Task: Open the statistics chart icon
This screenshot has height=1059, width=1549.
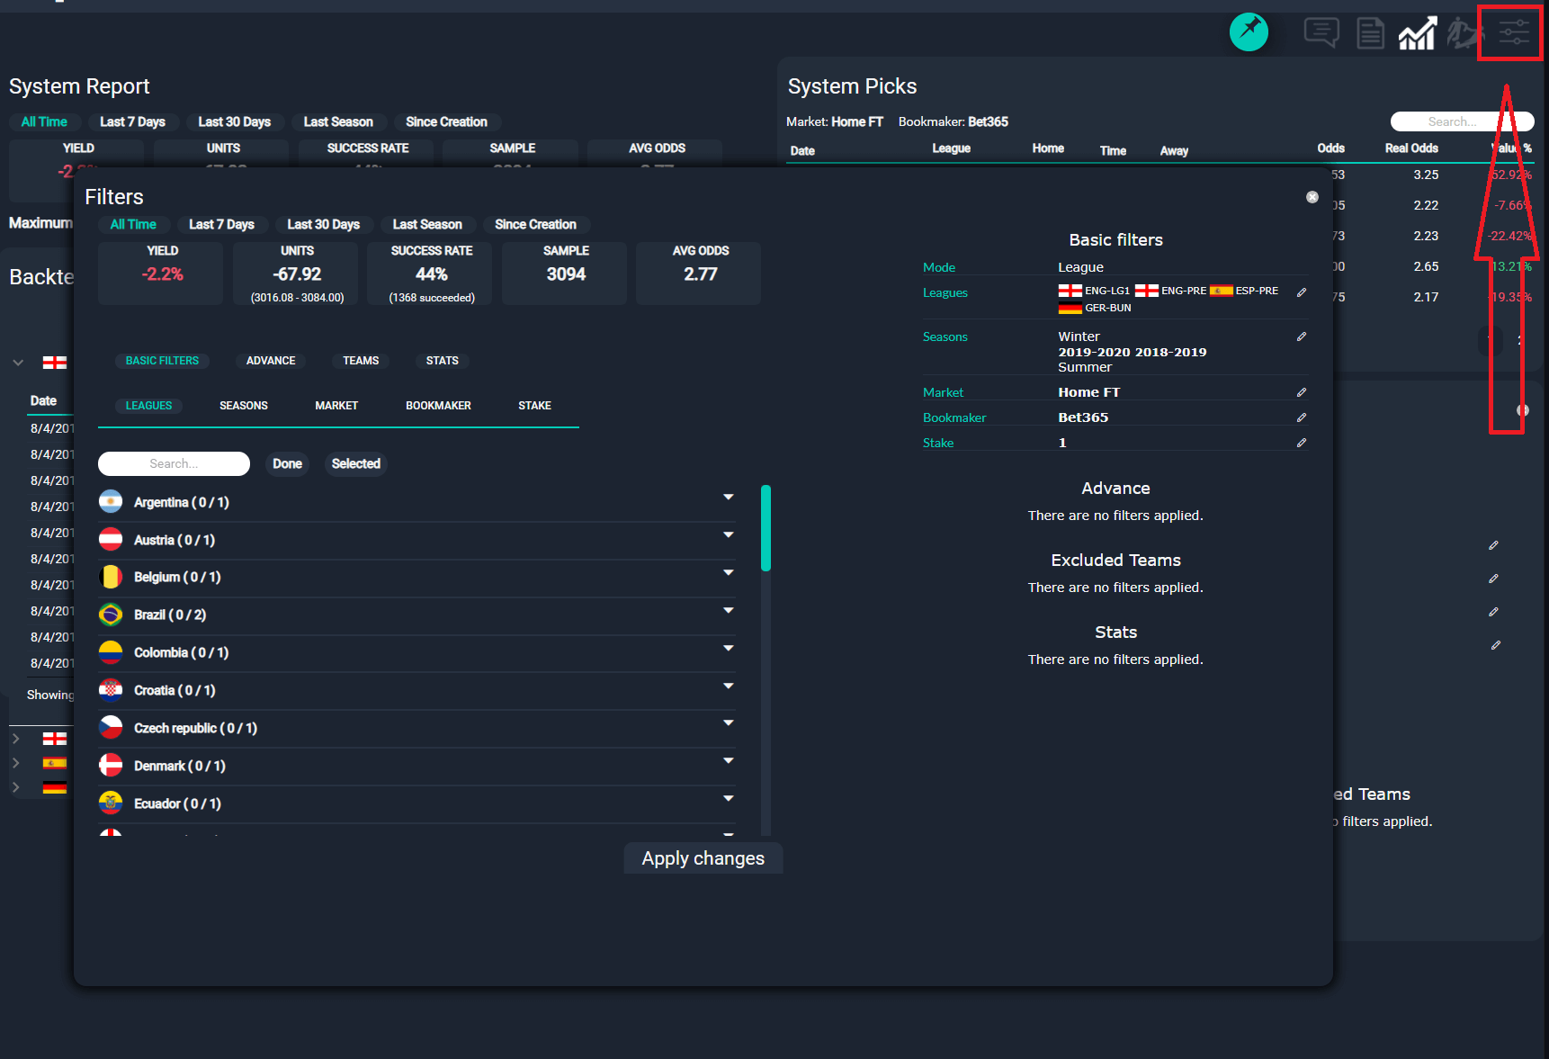Action: [x=1417, y=32]
